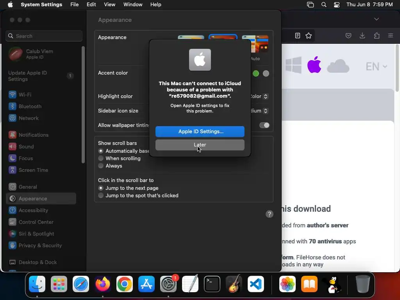The image size is (400, 300).
Task: Select the Dark appearance thumbnail
Action: [x=223, y=37]
